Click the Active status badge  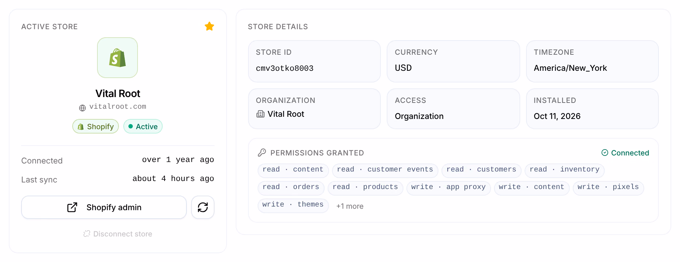143,126
